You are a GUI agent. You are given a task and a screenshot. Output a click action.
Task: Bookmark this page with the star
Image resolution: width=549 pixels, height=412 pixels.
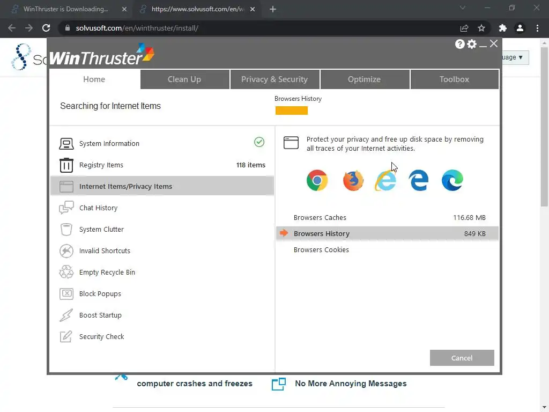click(x=481, y=28)
